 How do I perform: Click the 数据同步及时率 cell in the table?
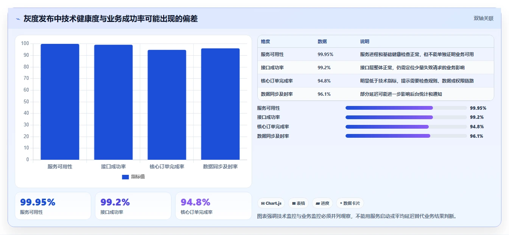pos(277,94)
